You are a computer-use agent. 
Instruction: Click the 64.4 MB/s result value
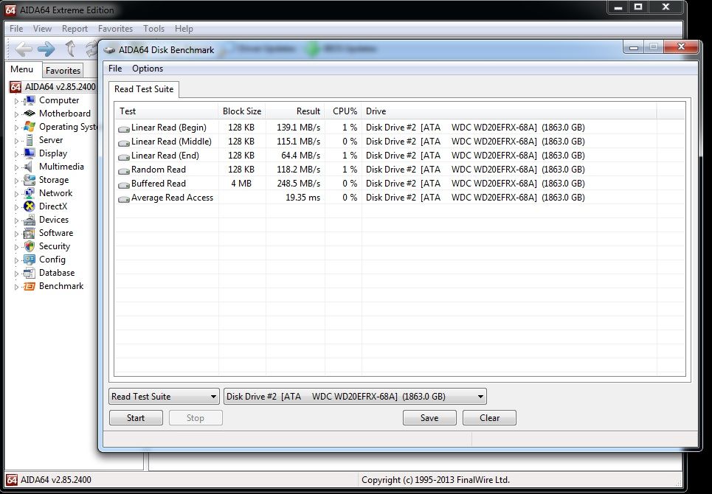click(x=300, y=156)
